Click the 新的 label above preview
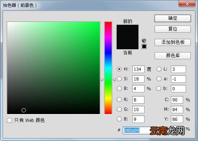Image resolution: width=198 pixels, height=141 pixels. (x=128, y=21)
